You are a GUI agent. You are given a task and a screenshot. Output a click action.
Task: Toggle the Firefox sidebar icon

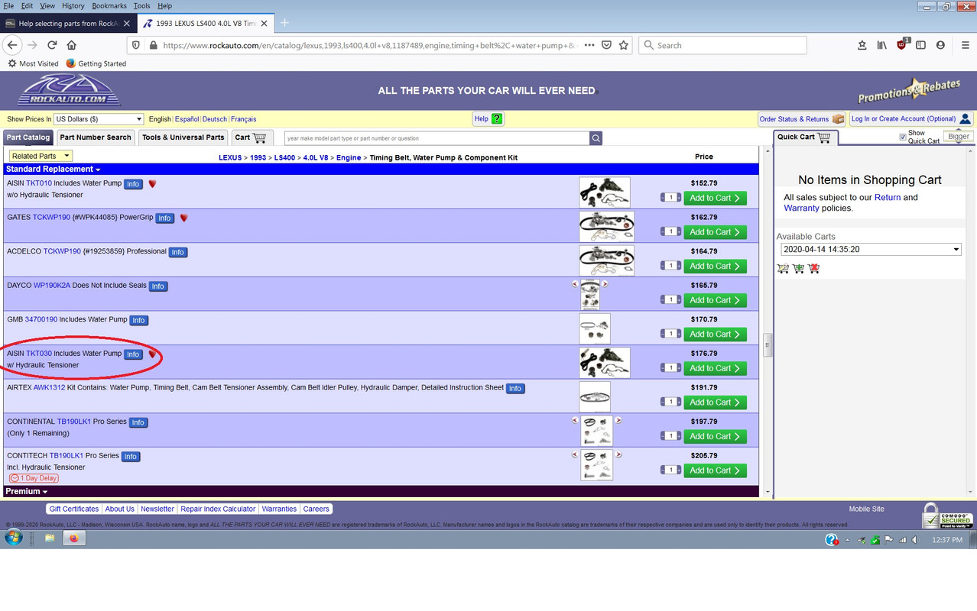pos(920,45)
